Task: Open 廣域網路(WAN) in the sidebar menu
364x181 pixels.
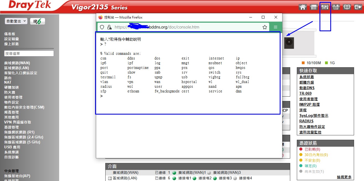Action: (17, 63)
